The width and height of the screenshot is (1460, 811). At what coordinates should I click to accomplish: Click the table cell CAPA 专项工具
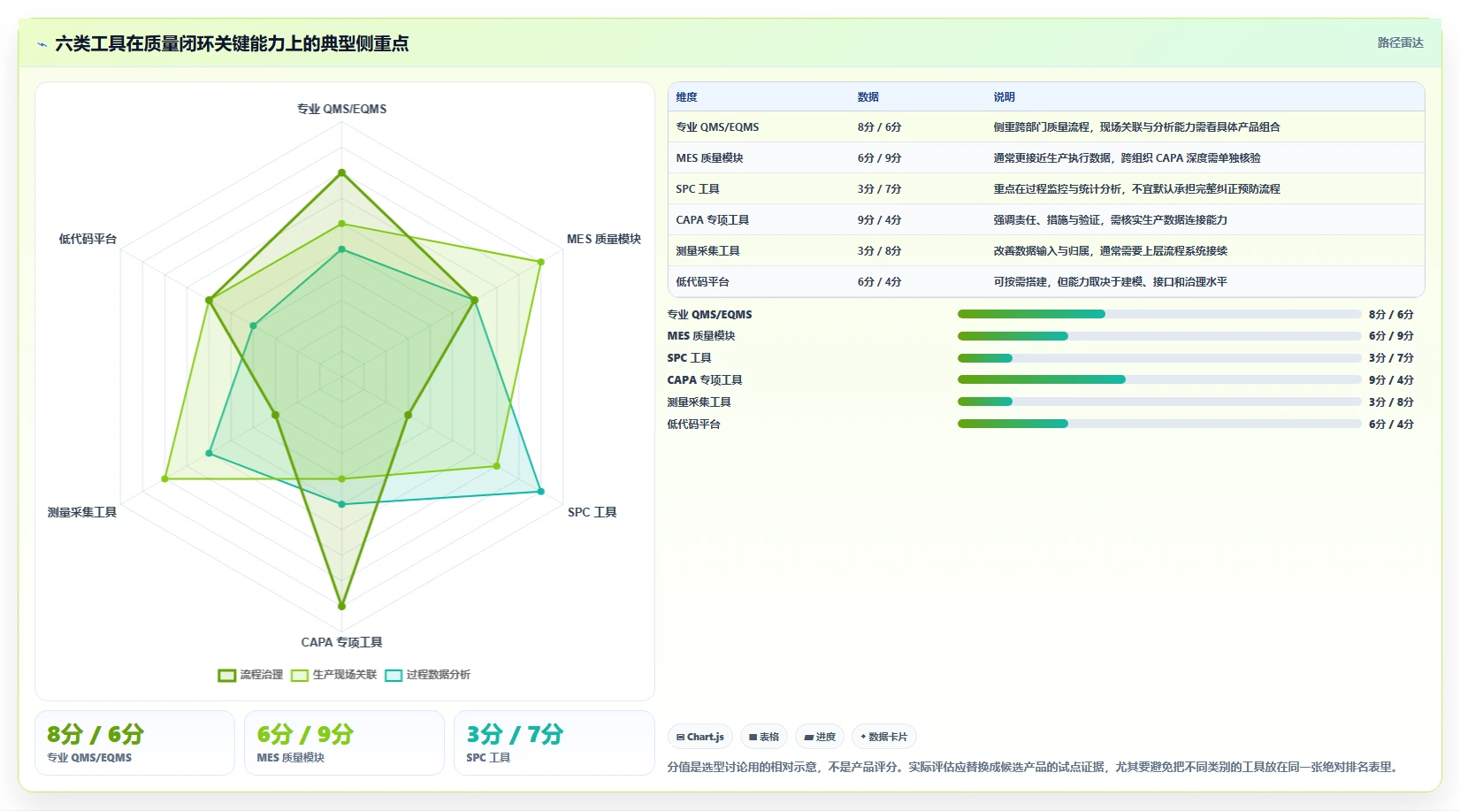713,220
